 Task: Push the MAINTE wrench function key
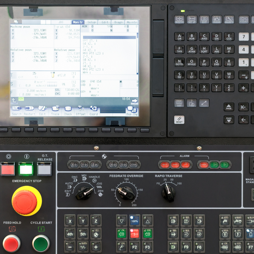tap(229, 20)
